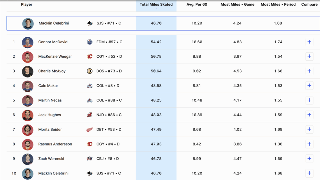Click the Columbus Blue Jackets logo beside Zach Werenski
The width and height of the screenshot is (320, 180).
click(90, 159)
